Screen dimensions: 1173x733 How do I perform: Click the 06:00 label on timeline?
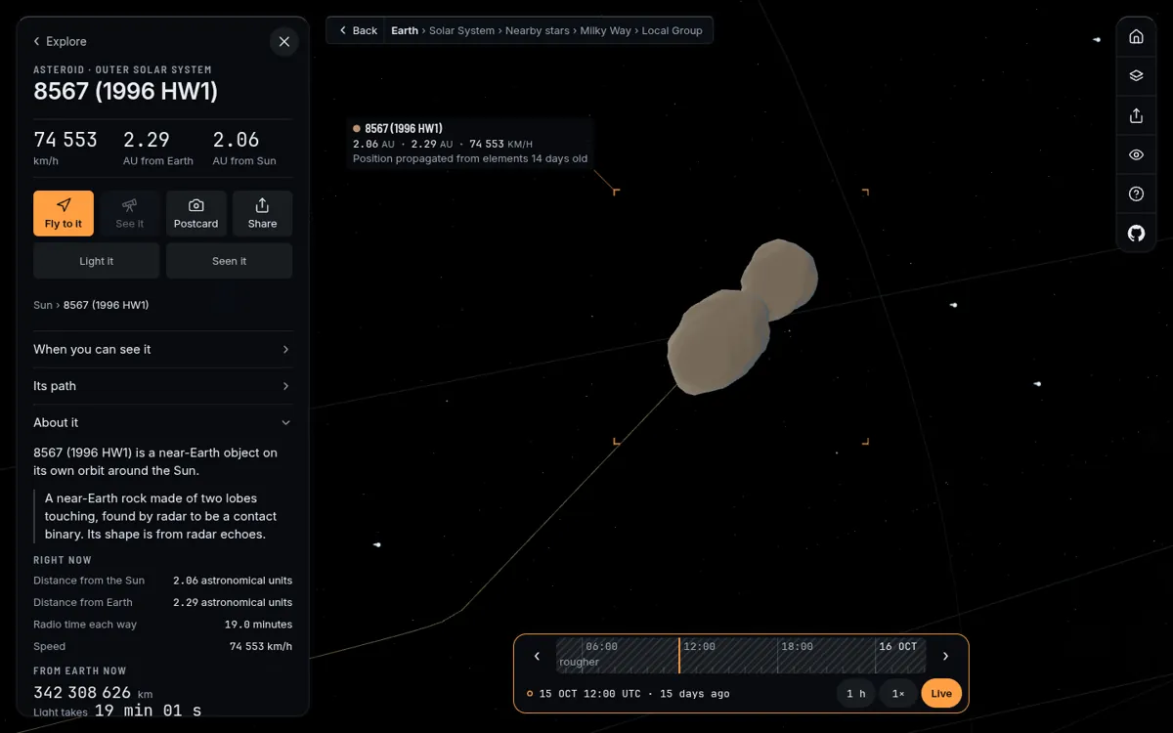coord(601,646)
